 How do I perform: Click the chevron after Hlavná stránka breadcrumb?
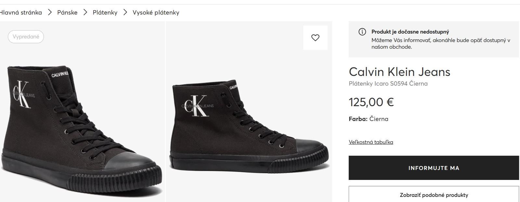tap(50, 12)
